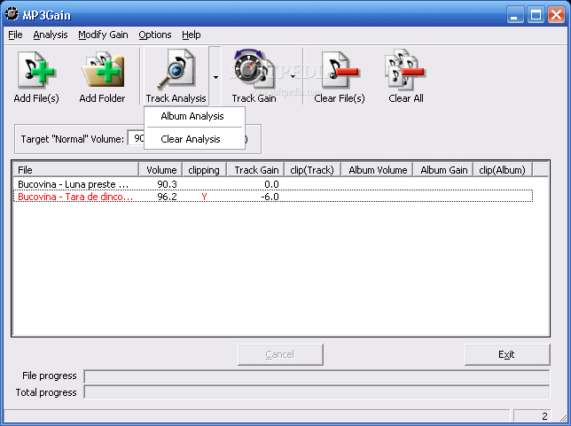This screenshot has width=571, height=426.
Task: Open the Help menu
Action: 192,35
